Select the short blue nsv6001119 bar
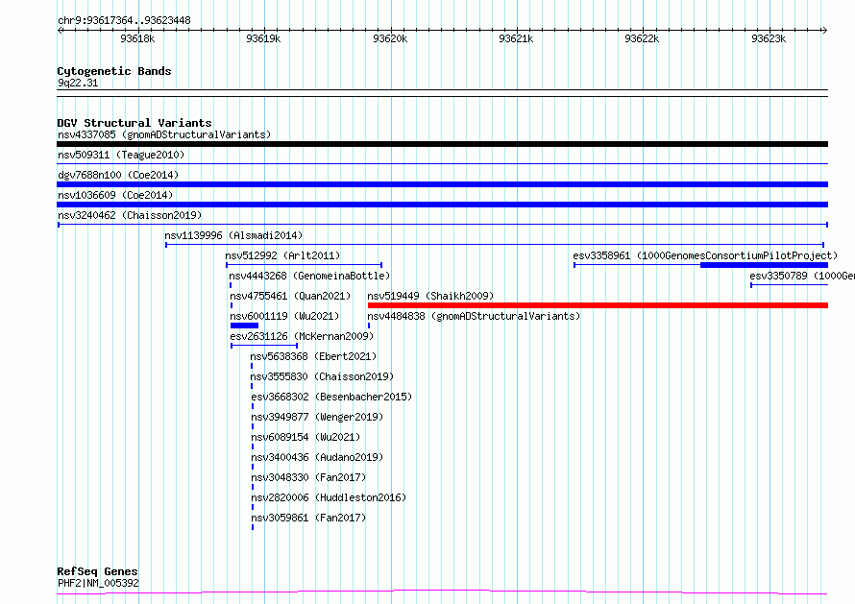This screenshot has height=604, width=855. tap(244, 326)
